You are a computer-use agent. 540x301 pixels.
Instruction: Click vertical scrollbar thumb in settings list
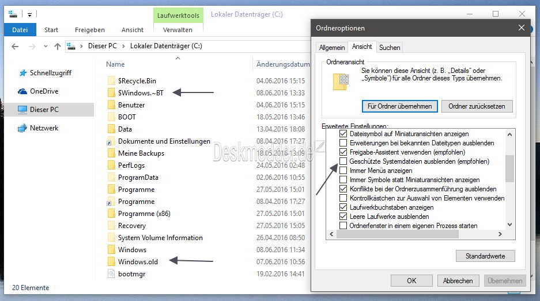[509, 168]
